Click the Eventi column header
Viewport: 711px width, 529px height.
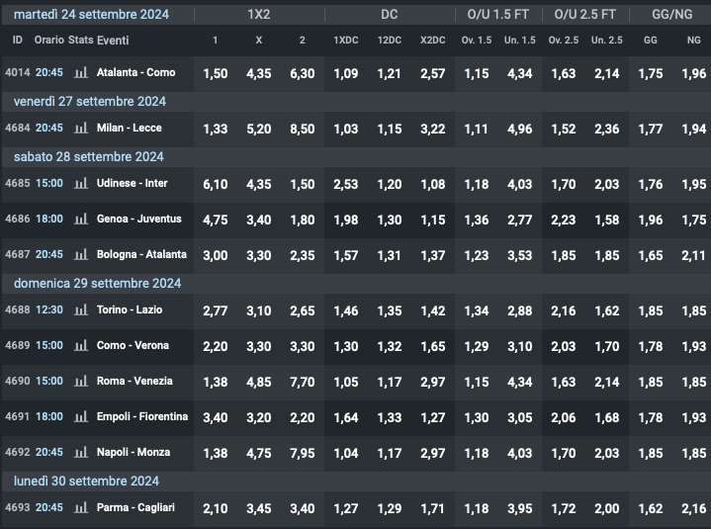pos(113,41)
